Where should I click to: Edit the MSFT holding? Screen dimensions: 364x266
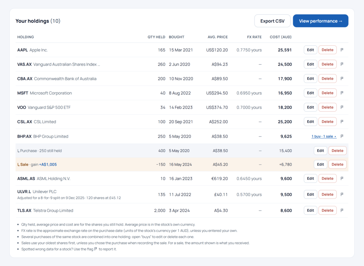[x=310, y=93]
